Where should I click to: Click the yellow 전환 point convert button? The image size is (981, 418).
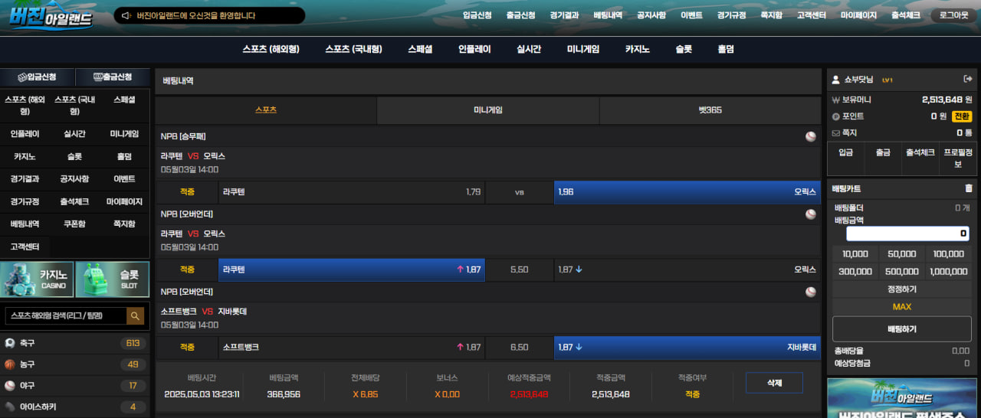click(x=961, y=116)
